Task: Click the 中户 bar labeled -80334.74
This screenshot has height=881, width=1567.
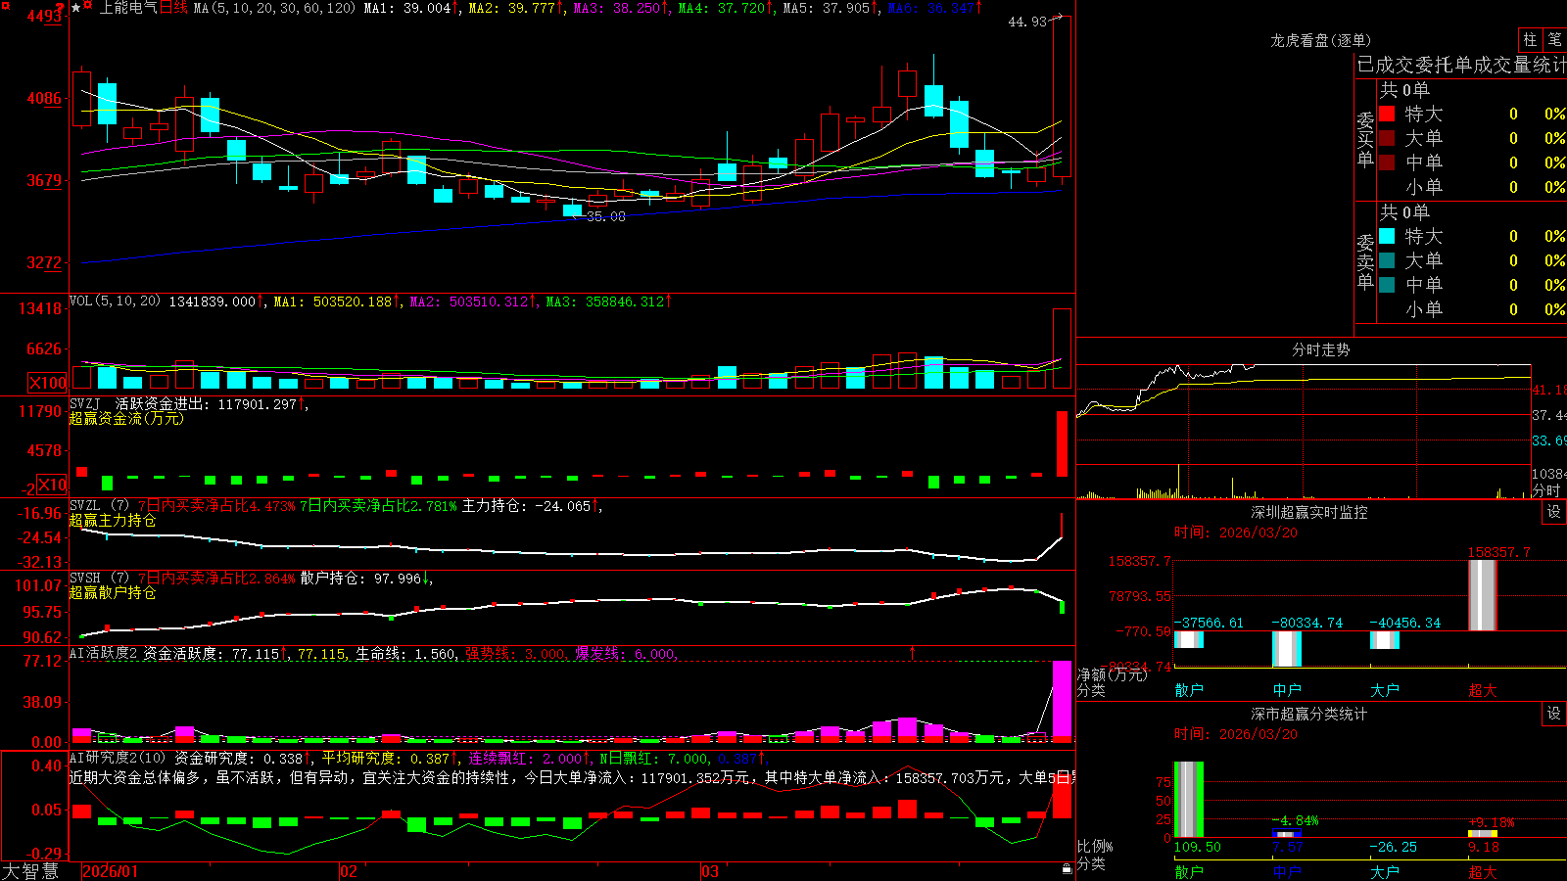Action: (1287, 649)
